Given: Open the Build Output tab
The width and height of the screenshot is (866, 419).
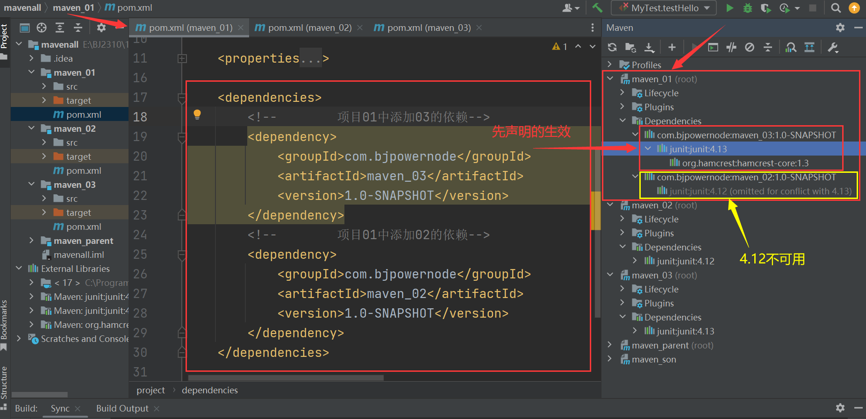Looking at the screenshot, I should tap(122, 408).
